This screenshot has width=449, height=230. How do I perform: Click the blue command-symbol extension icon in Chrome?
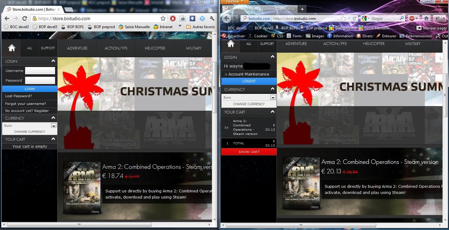[202, 18]
